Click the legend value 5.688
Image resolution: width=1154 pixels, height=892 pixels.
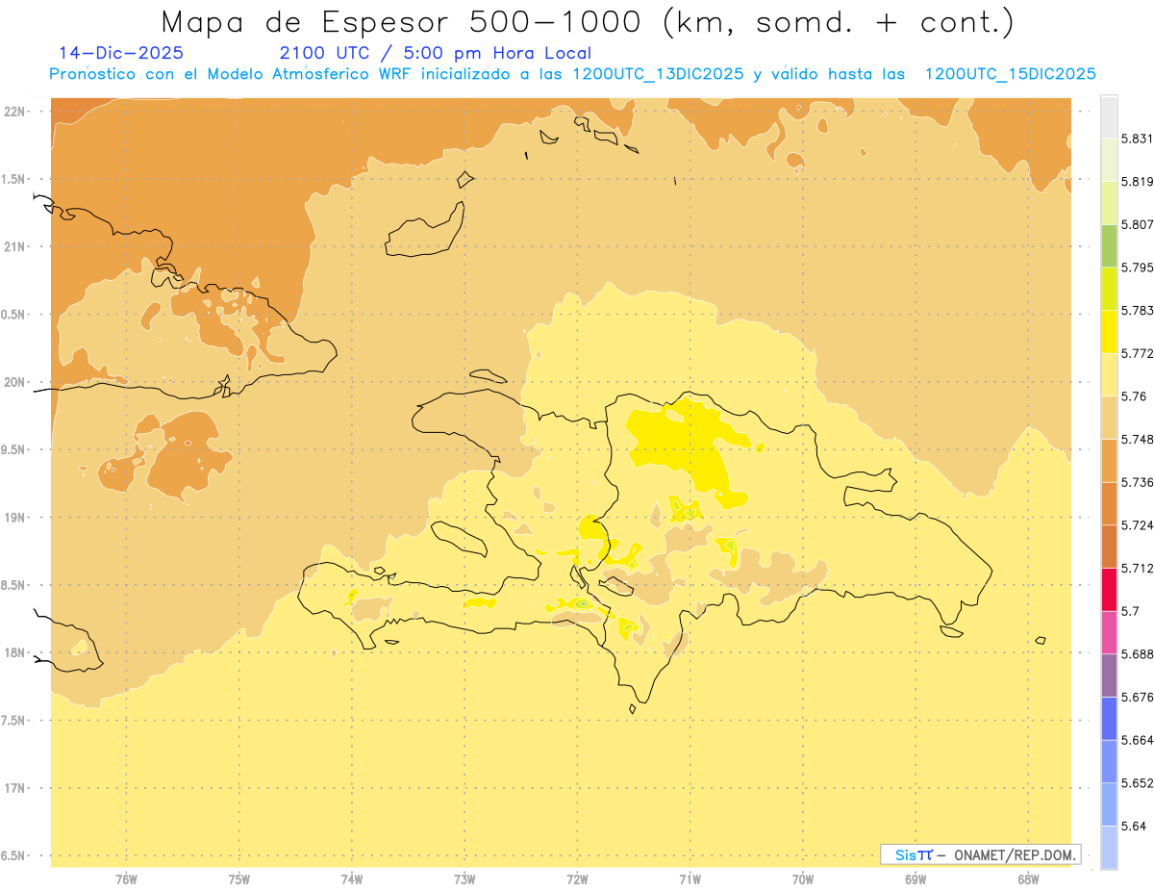coord(1137,653)
